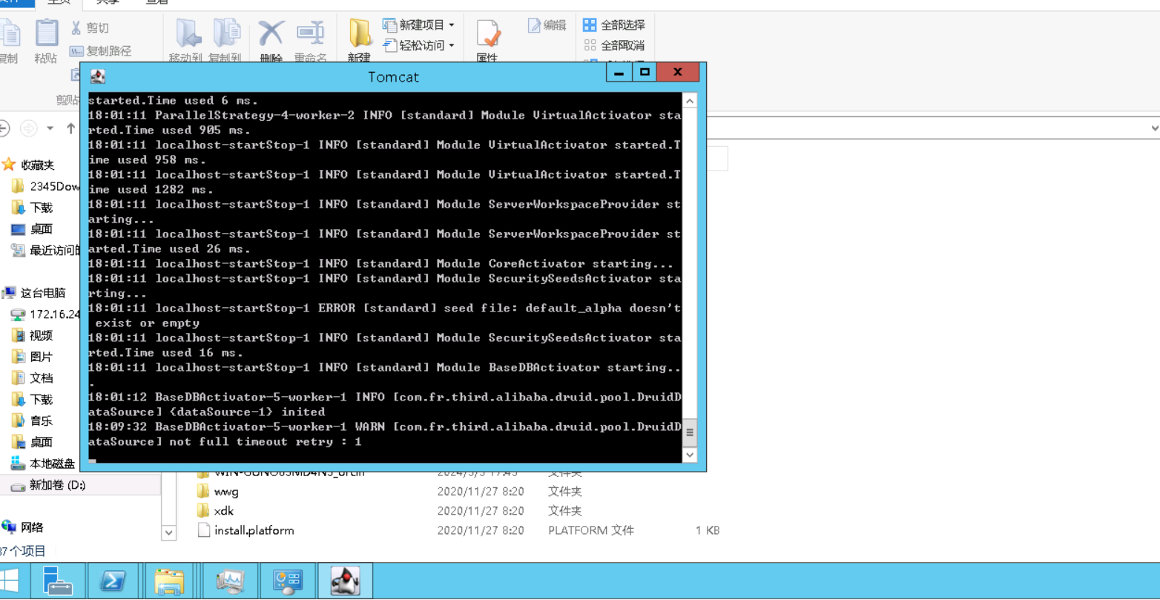Click the Tomcat console scroll down arrow

click(x=690, y=454)
